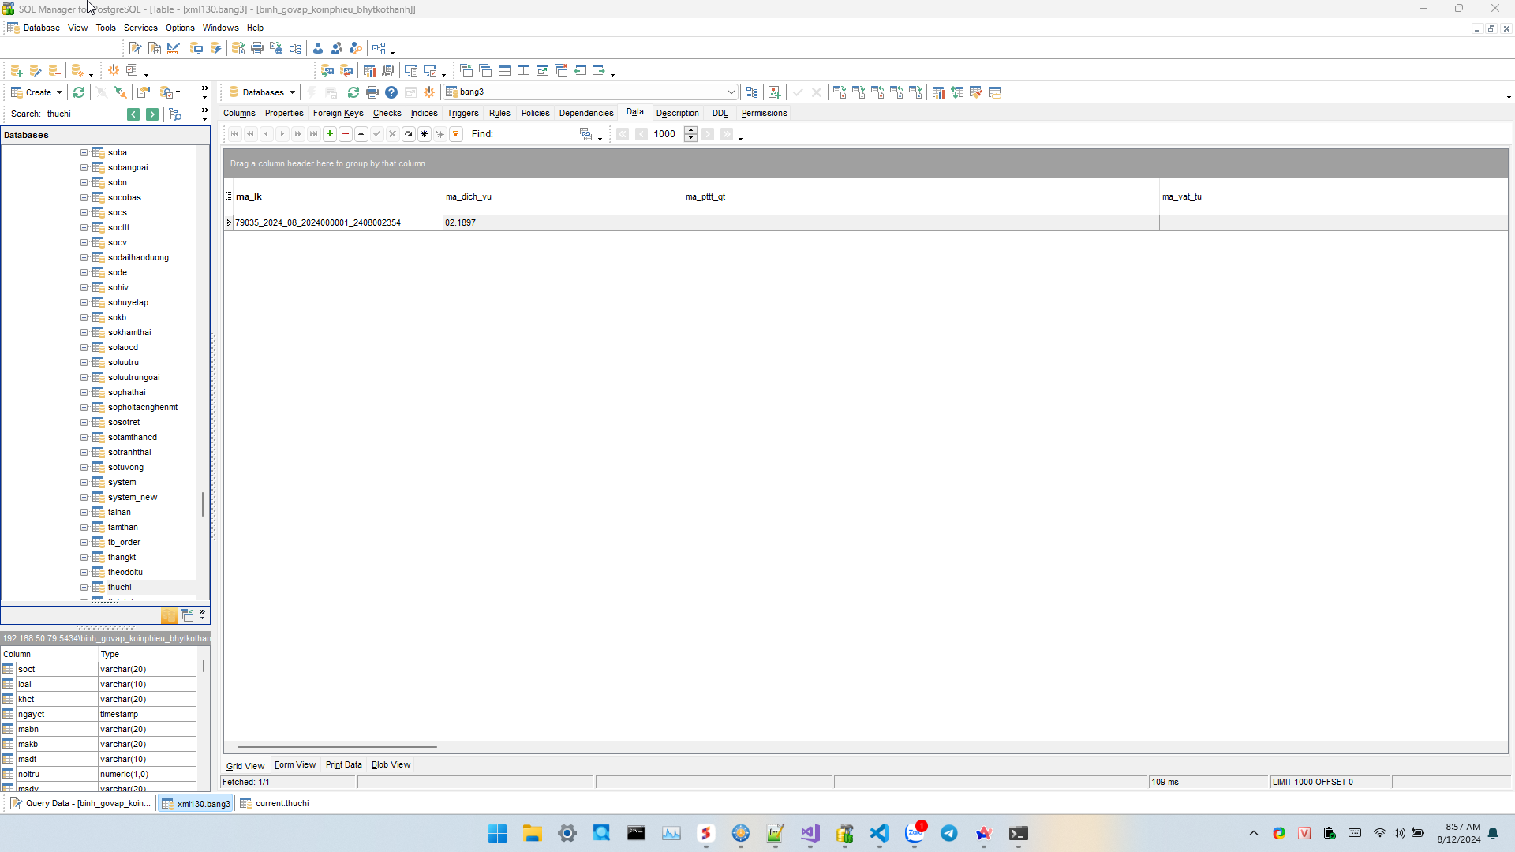
Task: Open Telegram from the taskbar
Action: (949, 833)
